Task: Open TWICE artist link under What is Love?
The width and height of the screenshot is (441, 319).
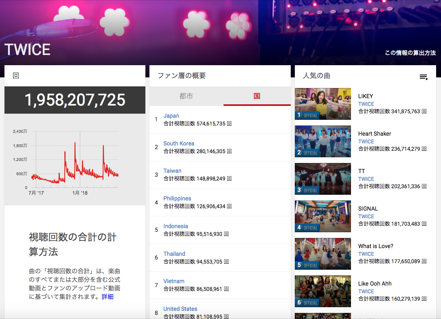Action: click(366, 254)
